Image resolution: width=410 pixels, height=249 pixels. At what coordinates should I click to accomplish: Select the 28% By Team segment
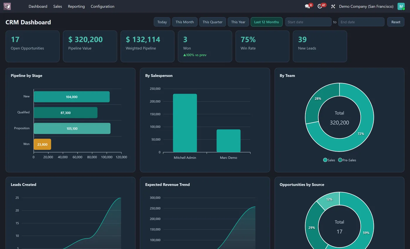click(x=318, y=99)
